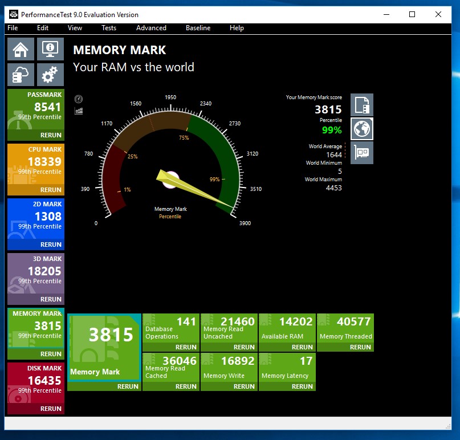Open the View menu

click(75, 28)
